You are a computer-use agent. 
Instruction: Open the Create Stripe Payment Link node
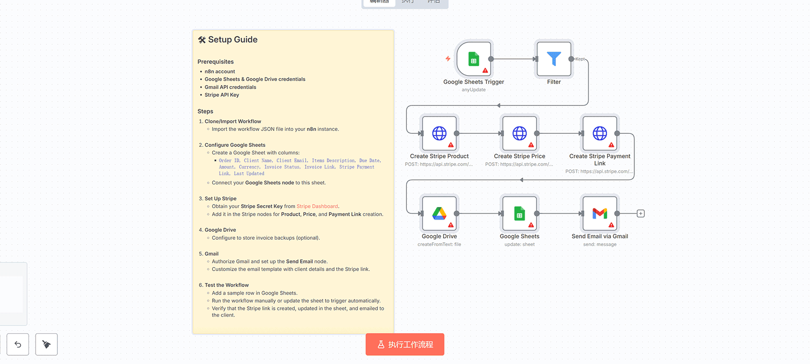[x=599, y=133]
